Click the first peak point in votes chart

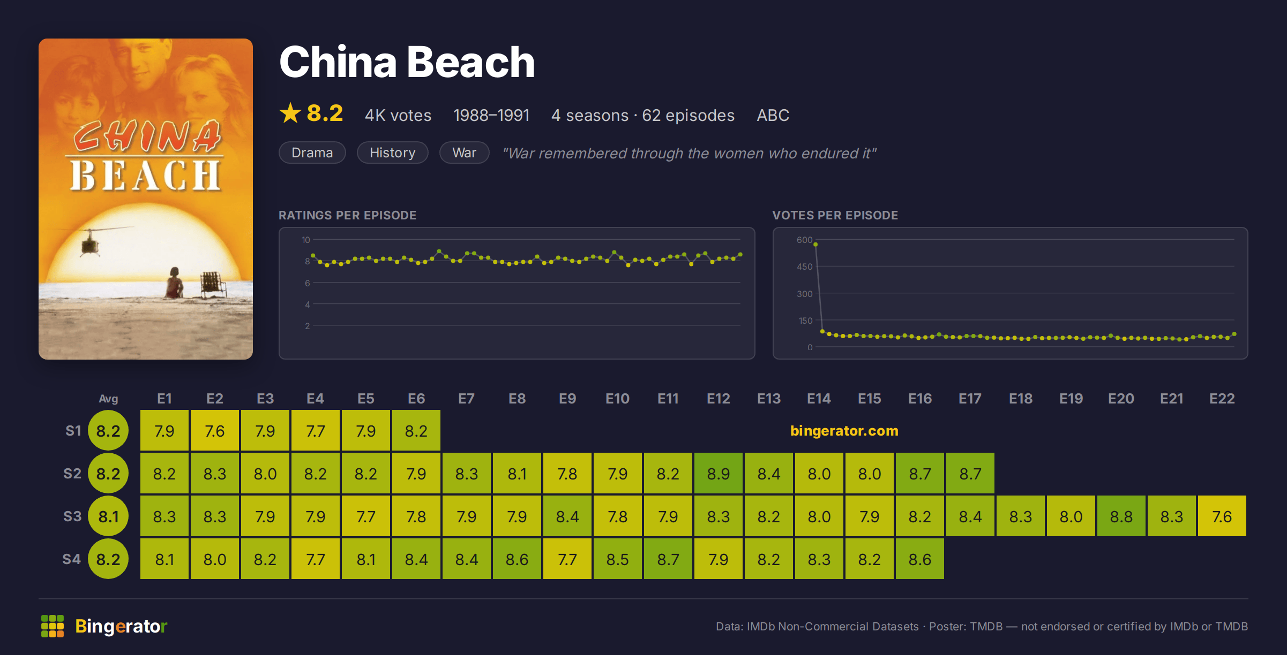(815, 245)
